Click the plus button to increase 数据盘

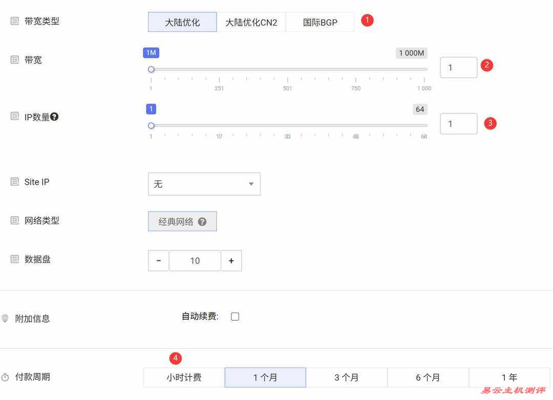tap(231, 260)
